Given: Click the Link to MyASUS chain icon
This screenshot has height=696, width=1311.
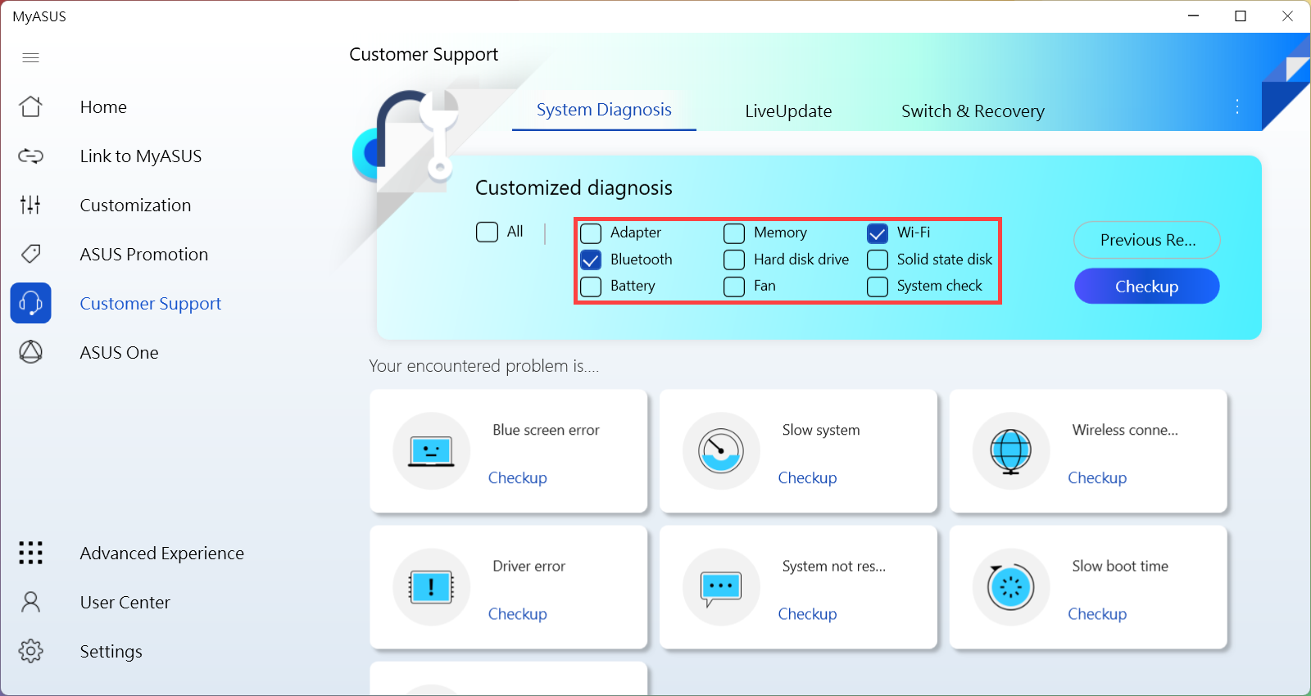Looking at the screenshot, I should 30,156.
